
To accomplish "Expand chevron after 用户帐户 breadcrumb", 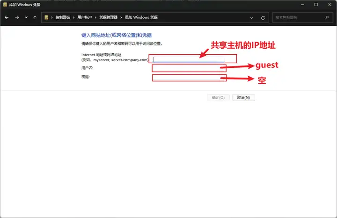I will 95,17.
